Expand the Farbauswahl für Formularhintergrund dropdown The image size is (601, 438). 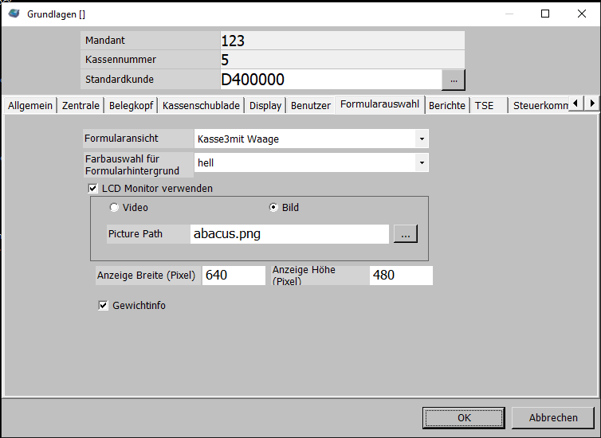[421, 163]
